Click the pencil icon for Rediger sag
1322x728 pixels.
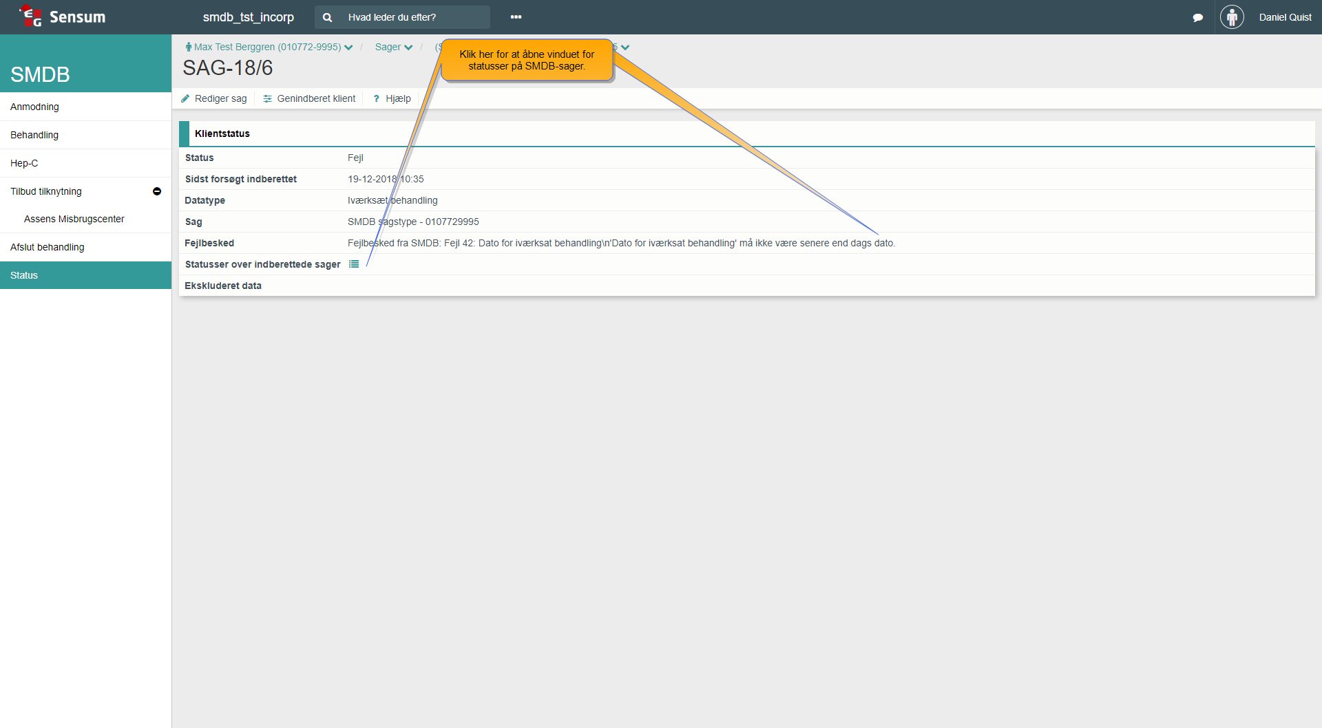(185, 98)
